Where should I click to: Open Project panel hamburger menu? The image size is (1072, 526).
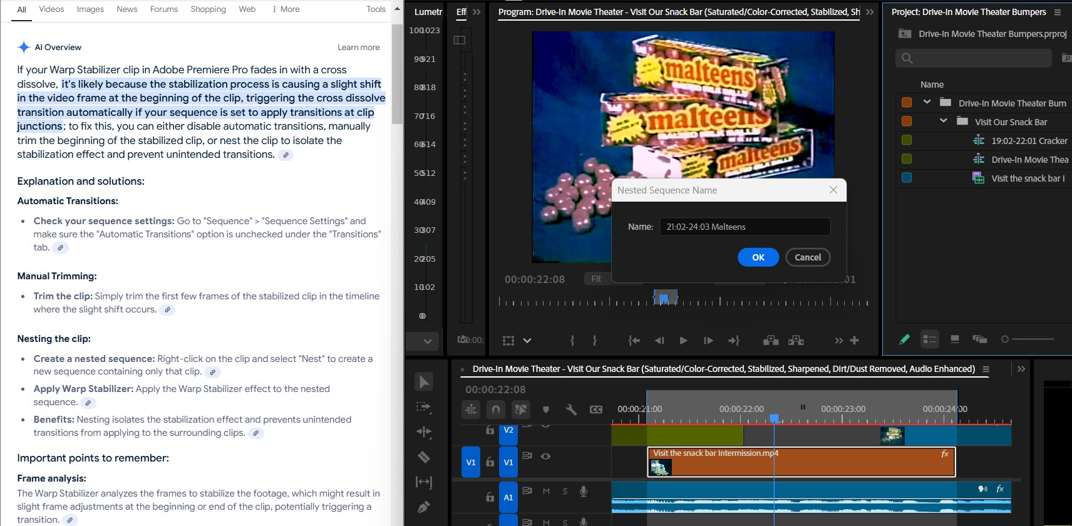tap(1058, 12)
